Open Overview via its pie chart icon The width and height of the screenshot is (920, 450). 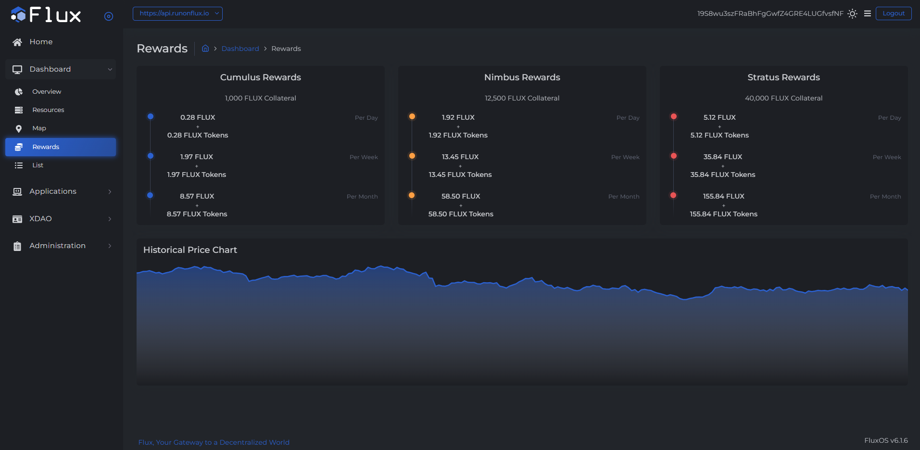[19, 92]
